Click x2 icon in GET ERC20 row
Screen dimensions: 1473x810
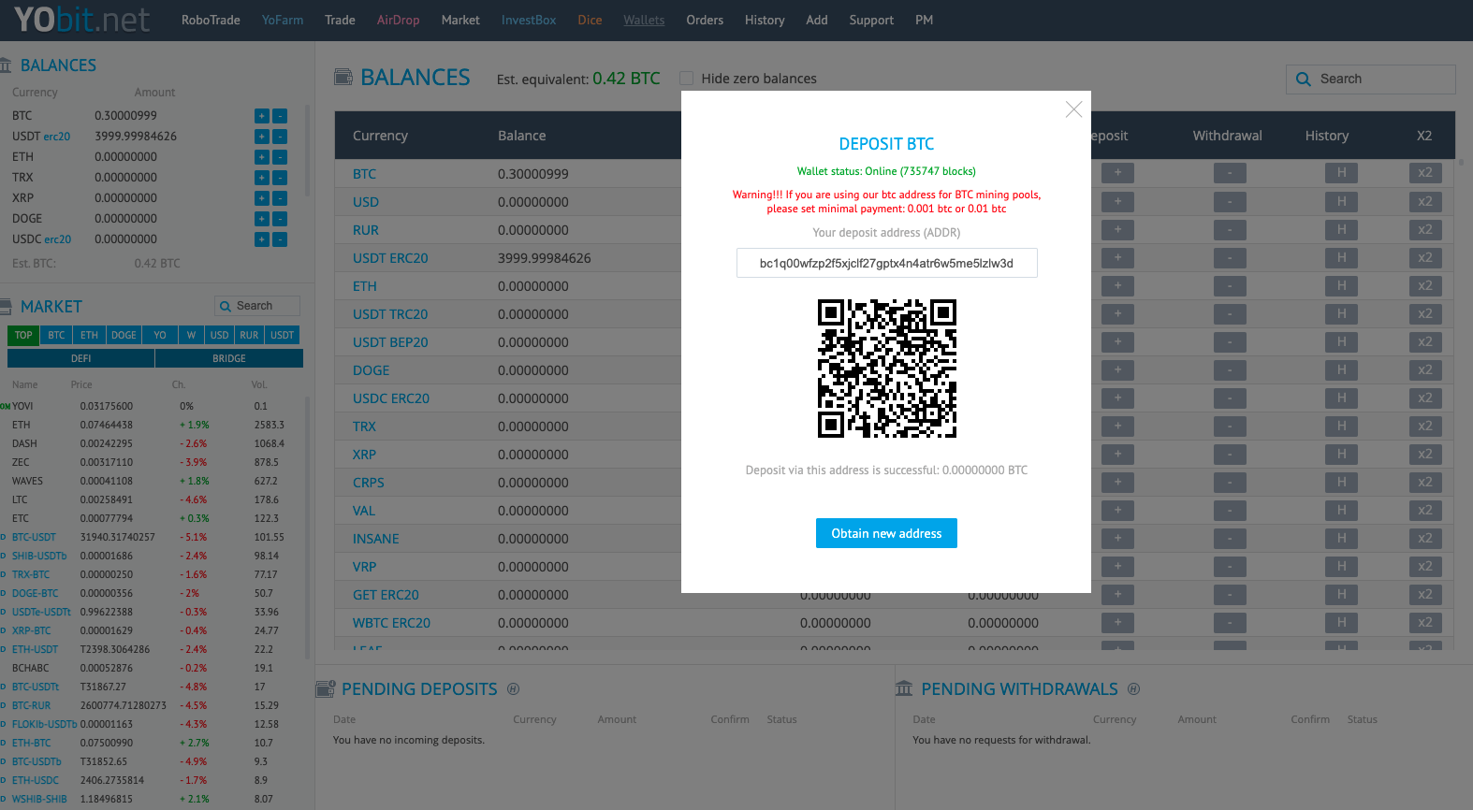point(1424,594)
